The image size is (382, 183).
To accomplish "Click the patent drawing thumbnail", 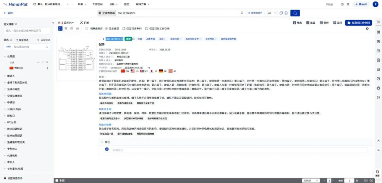I will pyautogui.click(x=76, y=59).
